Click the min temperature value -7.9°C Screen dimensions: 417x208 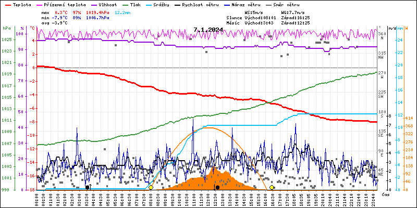pos(61,17)
